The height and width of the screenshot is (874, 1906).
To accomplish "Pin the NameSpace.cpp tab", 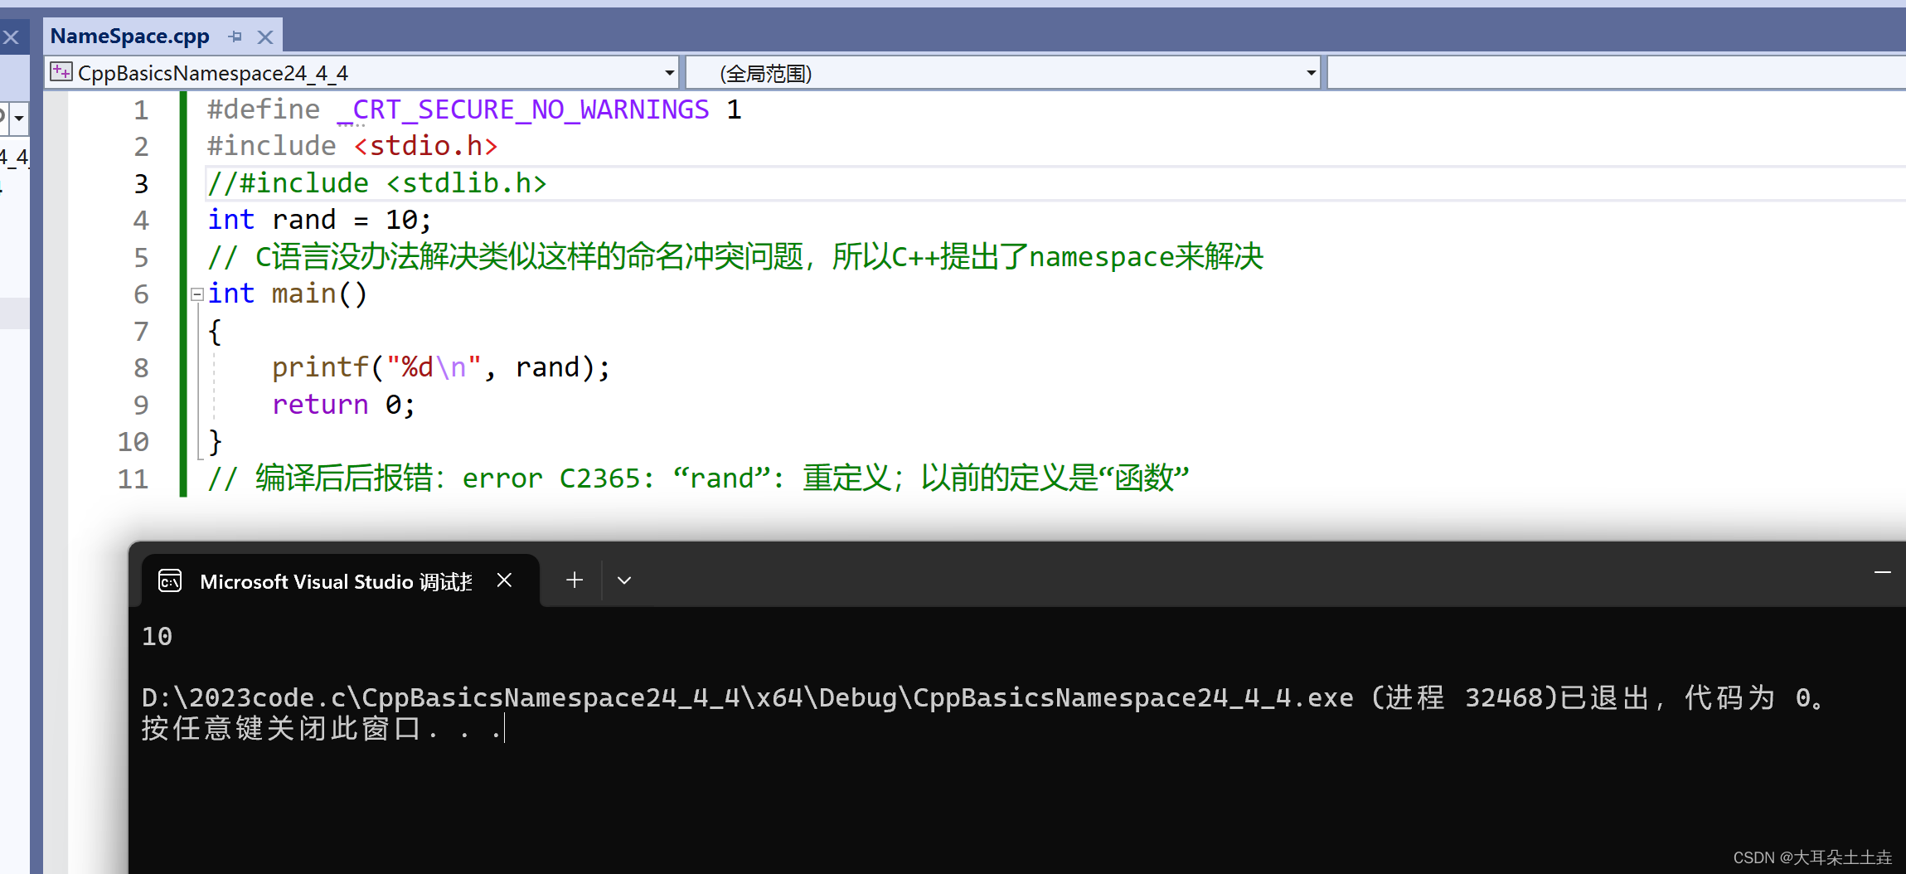I will pos(235,36).
